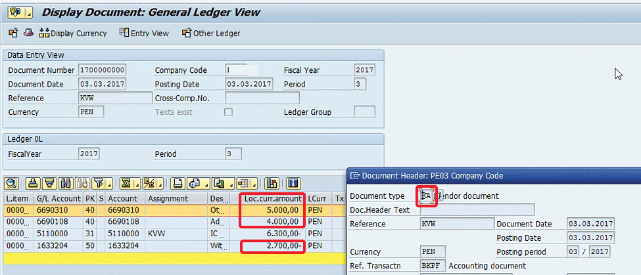Click the Find binoculars icon
The width and height of the screenshot is (641, 275).
click(x=65, y=183)
